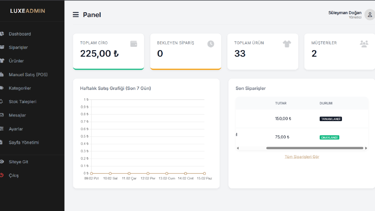Click the Panel page title
This screenshot has width=375, height=211.
(x=92, y=15)
